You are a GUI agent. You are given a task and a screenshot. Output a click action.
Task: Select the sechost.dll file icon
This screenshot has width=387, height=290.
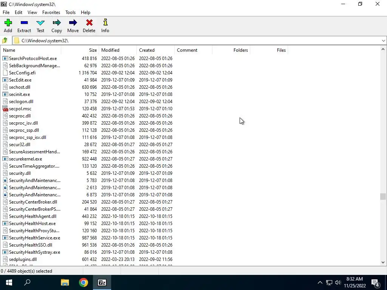point(5,87)
